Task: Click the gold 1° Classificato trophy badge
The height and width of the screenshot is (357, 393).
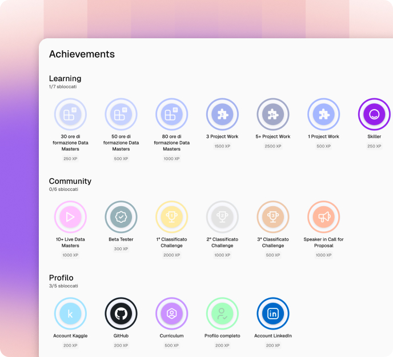Action: (x=172, y=217)
